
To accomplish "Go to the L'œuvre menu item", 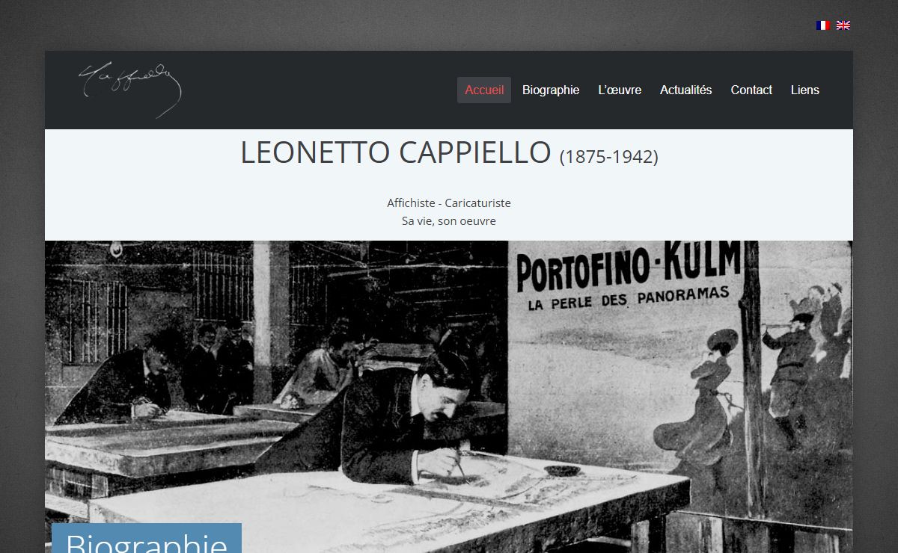I will (x=620, y=90).
